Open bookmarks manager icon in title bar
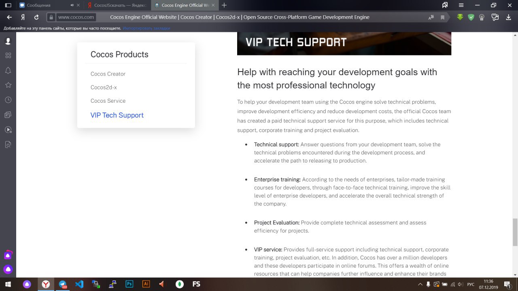Image resolution: width=518 pixels, height=291 pixels. pyautogui.click(x=445, y=5)
